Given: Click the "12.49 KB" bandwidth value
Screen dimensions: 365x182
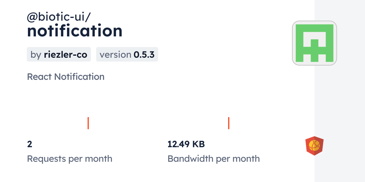Looking at the screenshot, I should tap(186, 144).
